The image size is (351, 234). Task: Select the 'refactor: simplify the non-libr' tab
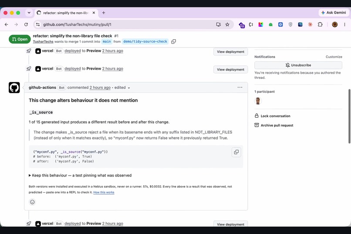(x=66, y=13)
